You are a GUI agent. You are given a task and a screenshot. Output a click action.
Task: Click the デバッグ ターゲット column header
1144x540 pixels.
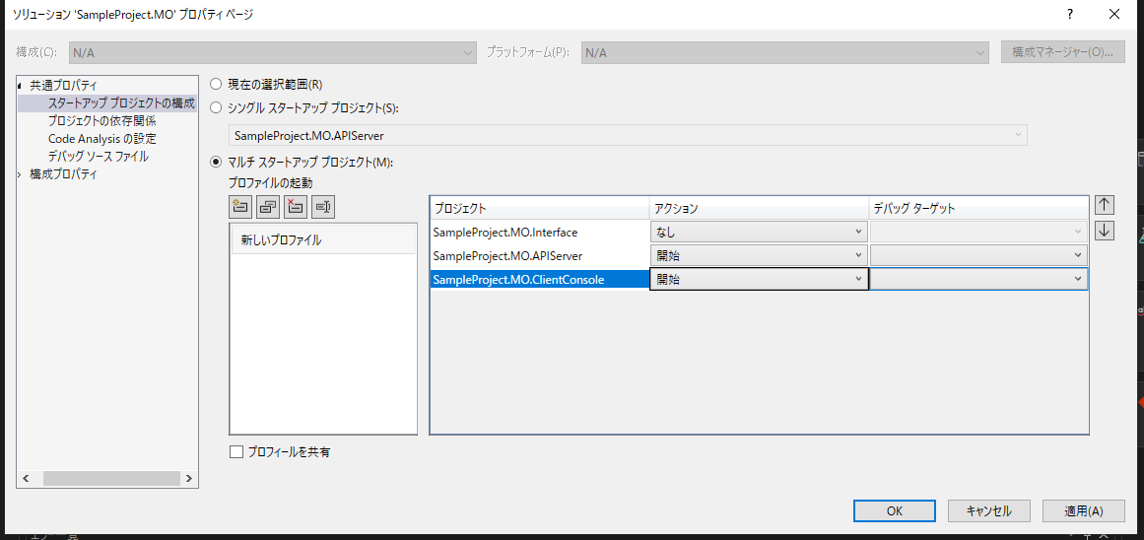[x=978, y=209]
